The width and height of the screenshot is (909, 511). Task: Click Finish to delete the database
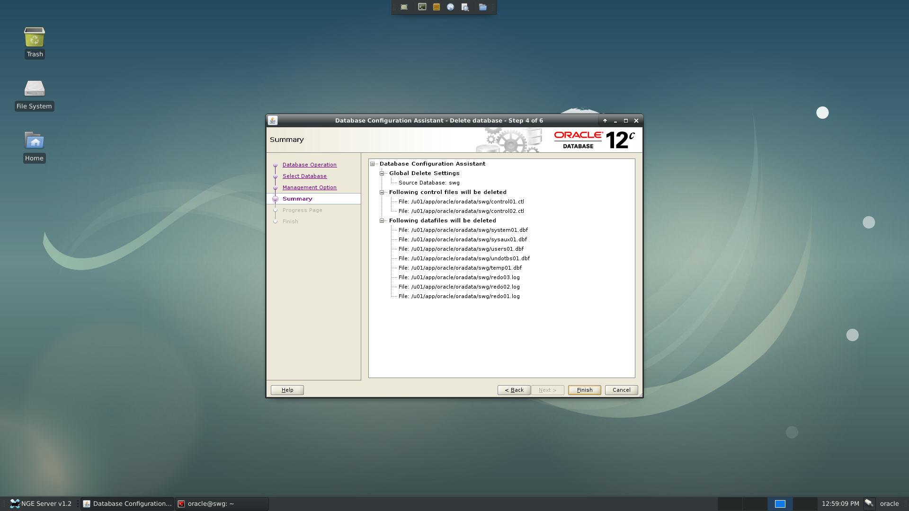tap(585, 390)
